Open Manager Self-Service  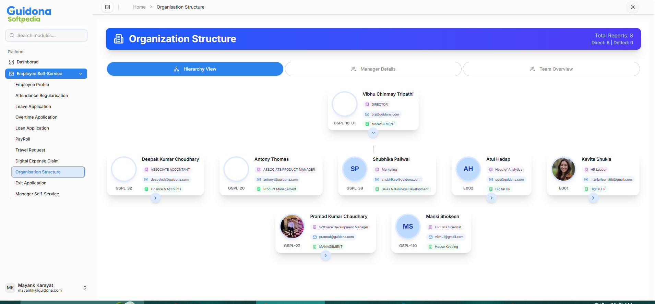coord(37,194)
